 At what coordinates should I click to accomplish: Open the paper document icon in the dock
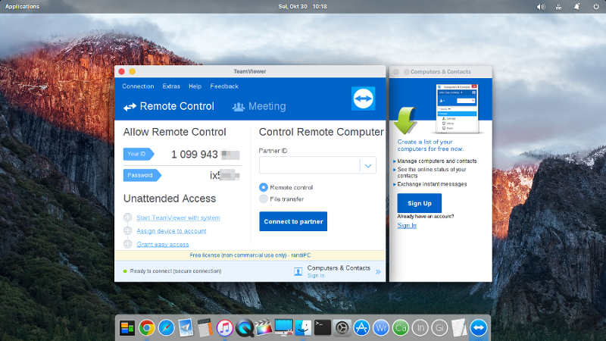click(459, 328)
